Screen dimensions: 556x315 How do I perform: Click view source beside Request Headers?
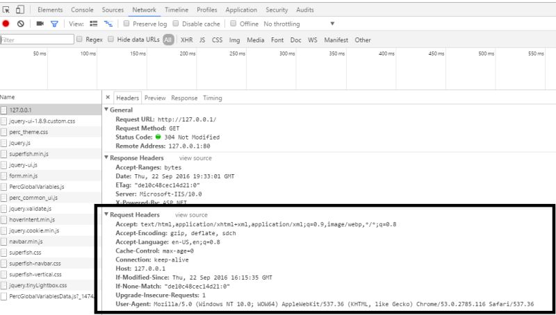coord(191,215)
